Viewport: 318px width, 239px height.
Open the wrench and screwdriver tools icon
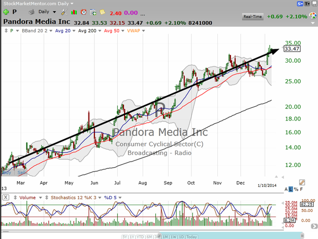64,12
